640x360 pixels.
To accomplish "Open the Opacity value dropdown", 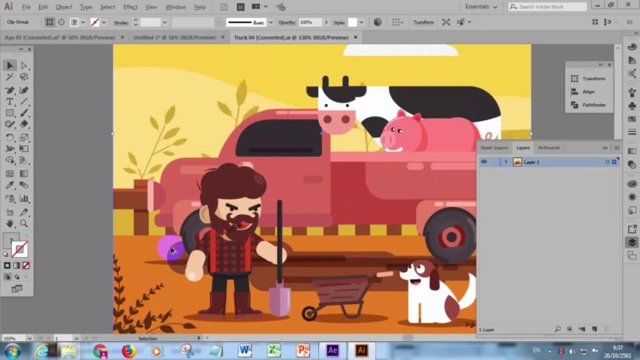I will point(319,22).
